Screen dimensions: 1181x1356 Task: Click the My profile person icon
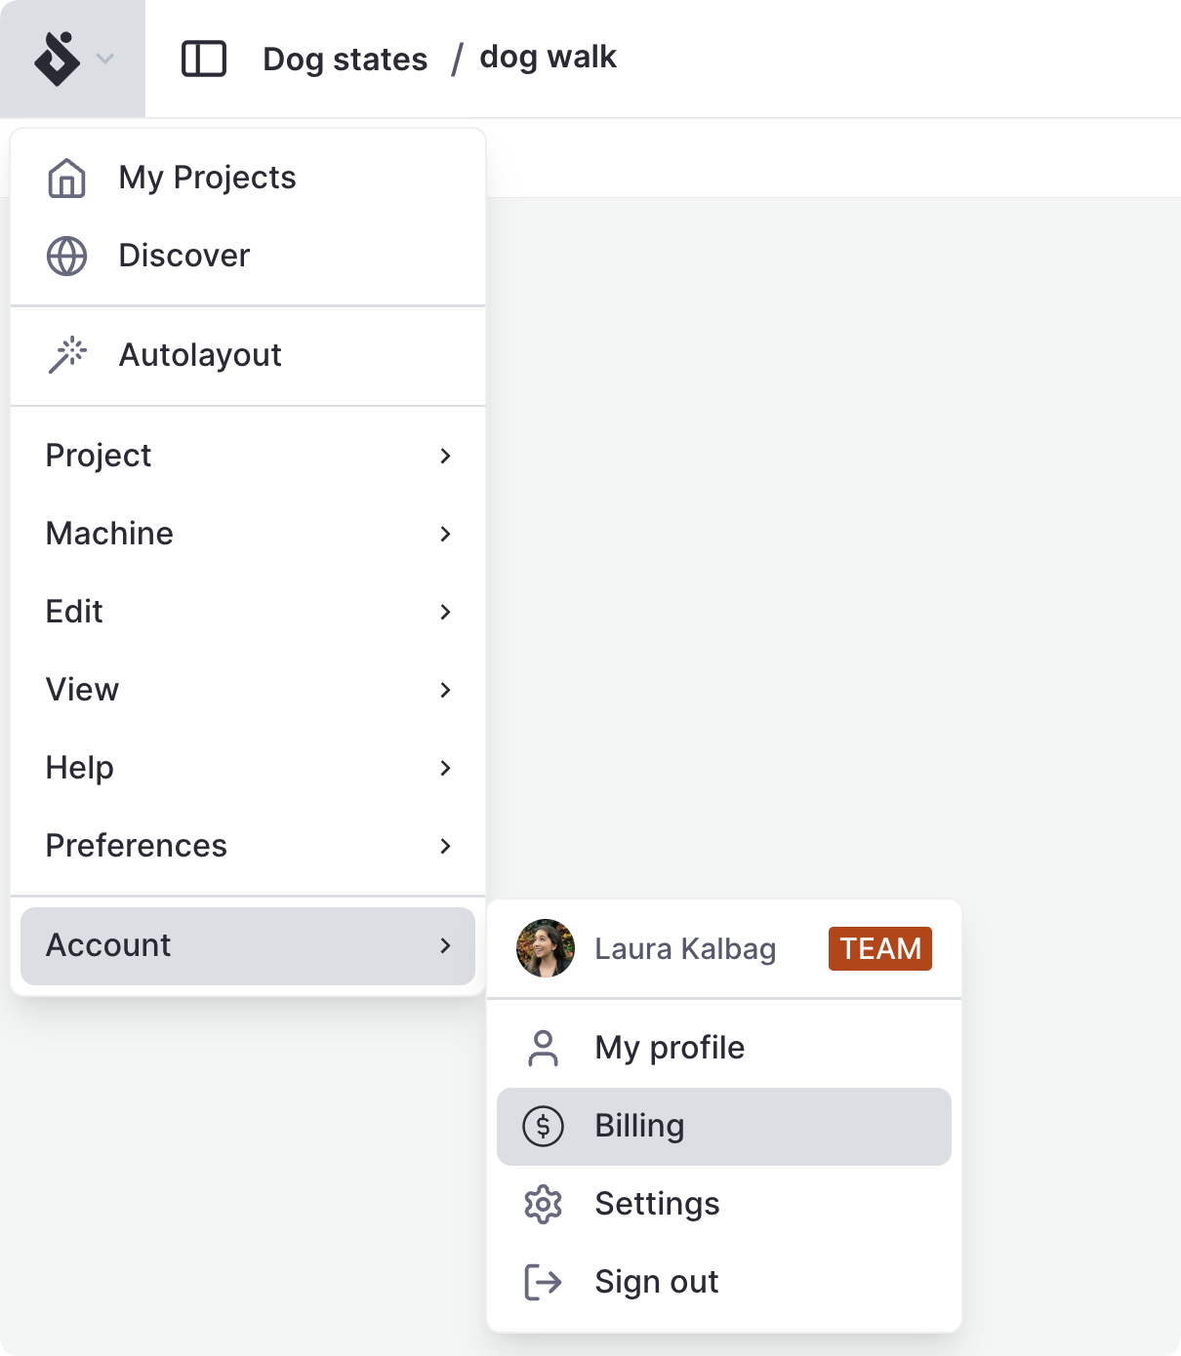point(543,1048)
